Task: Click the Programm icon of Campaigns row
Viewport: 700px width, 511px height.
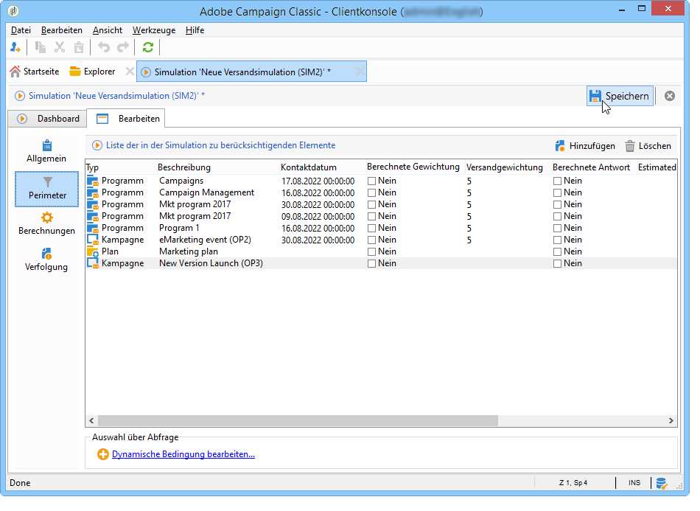Action: coord(92,181)
